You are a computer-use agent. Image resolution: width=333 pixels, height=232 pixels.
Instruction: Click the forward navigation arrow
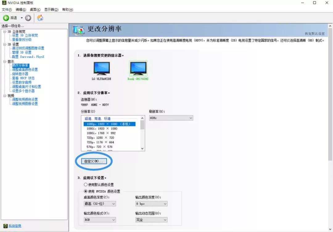click(x=27, y=18)
